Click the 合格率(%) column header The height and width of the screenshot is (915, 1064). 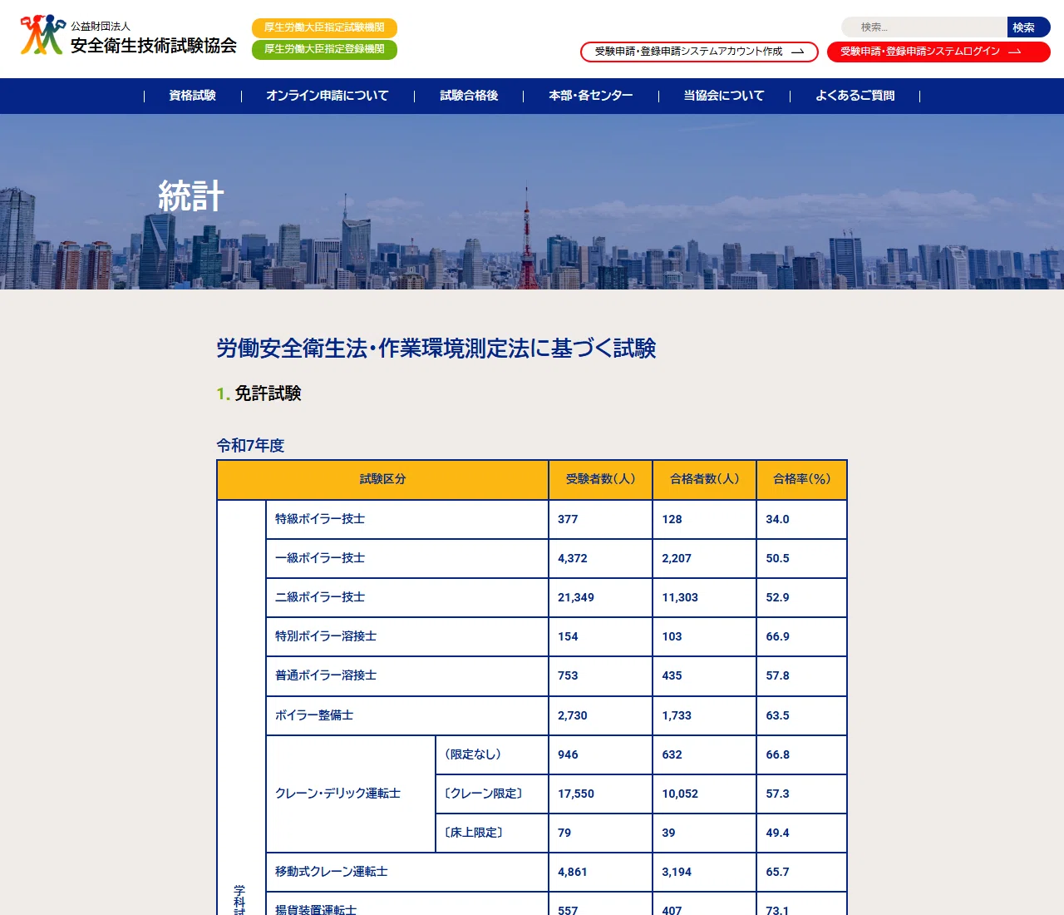[801, 479]
